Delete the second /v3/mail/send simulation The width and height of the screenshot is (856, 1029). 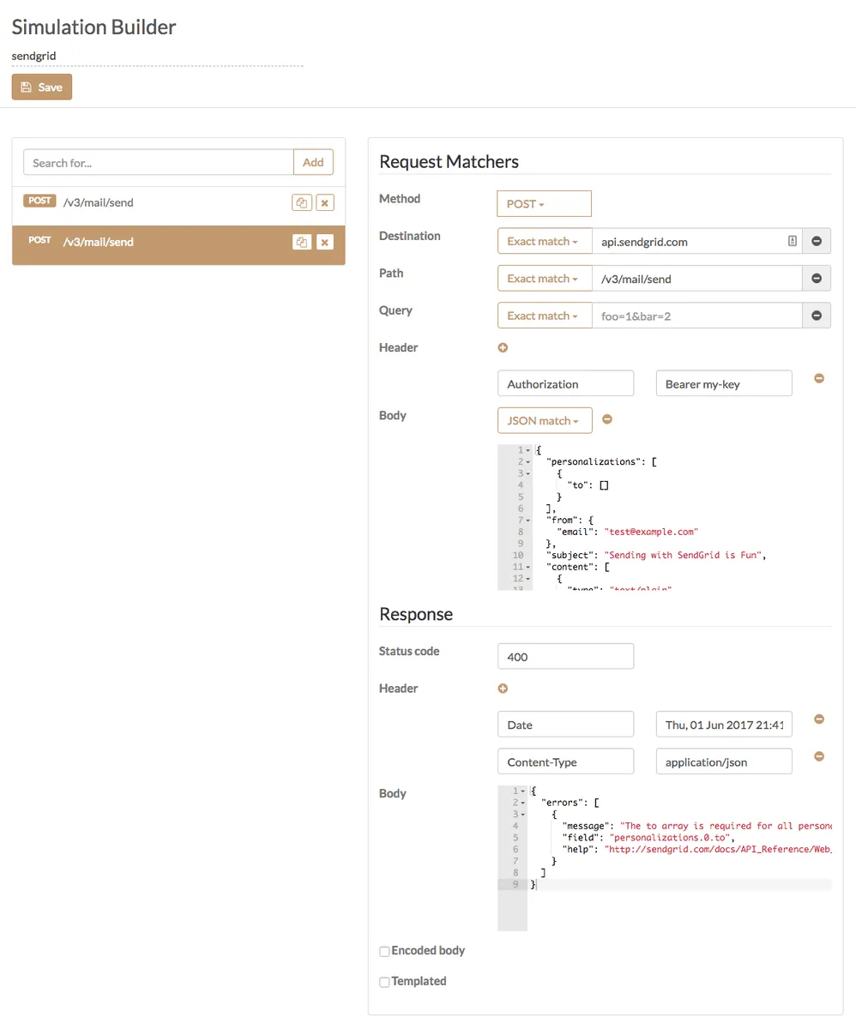pyautogui.click(x=325, y=242)
